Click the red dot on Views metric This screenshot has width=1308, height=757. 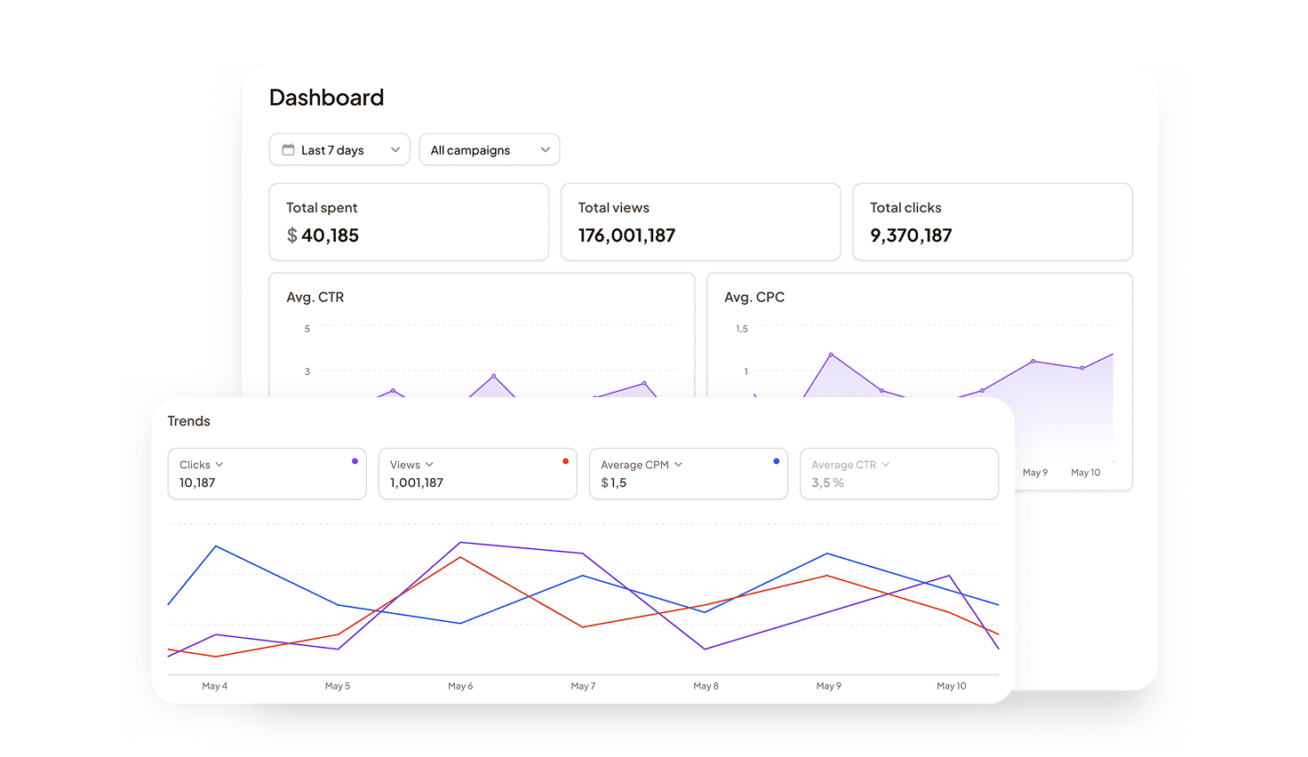coord(565,461)
